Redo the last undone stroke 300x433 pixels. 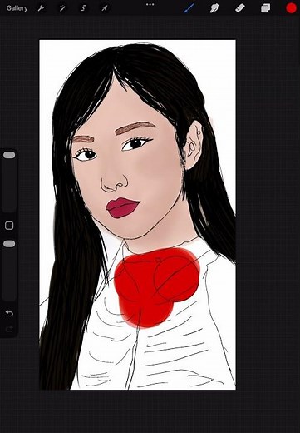(9, 329)
